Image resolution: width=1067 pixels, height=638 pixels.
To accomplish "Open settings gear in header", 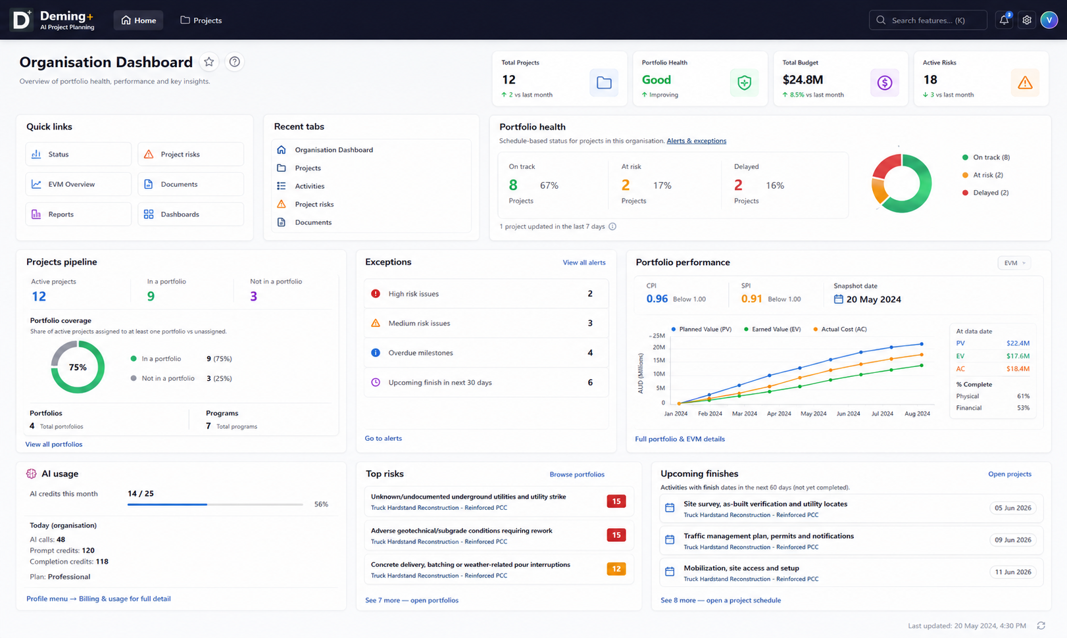I will point(1027,20).
